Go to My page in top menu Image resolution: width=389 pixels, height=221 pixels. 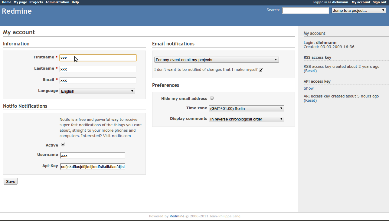tap(20, 2)
